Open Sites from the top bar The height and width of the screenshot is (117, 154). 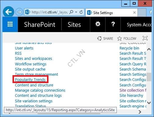[74, 24]
